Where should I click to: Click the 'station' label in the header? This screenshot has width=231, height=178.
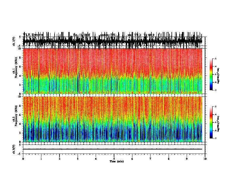click(x=108, y=35)
